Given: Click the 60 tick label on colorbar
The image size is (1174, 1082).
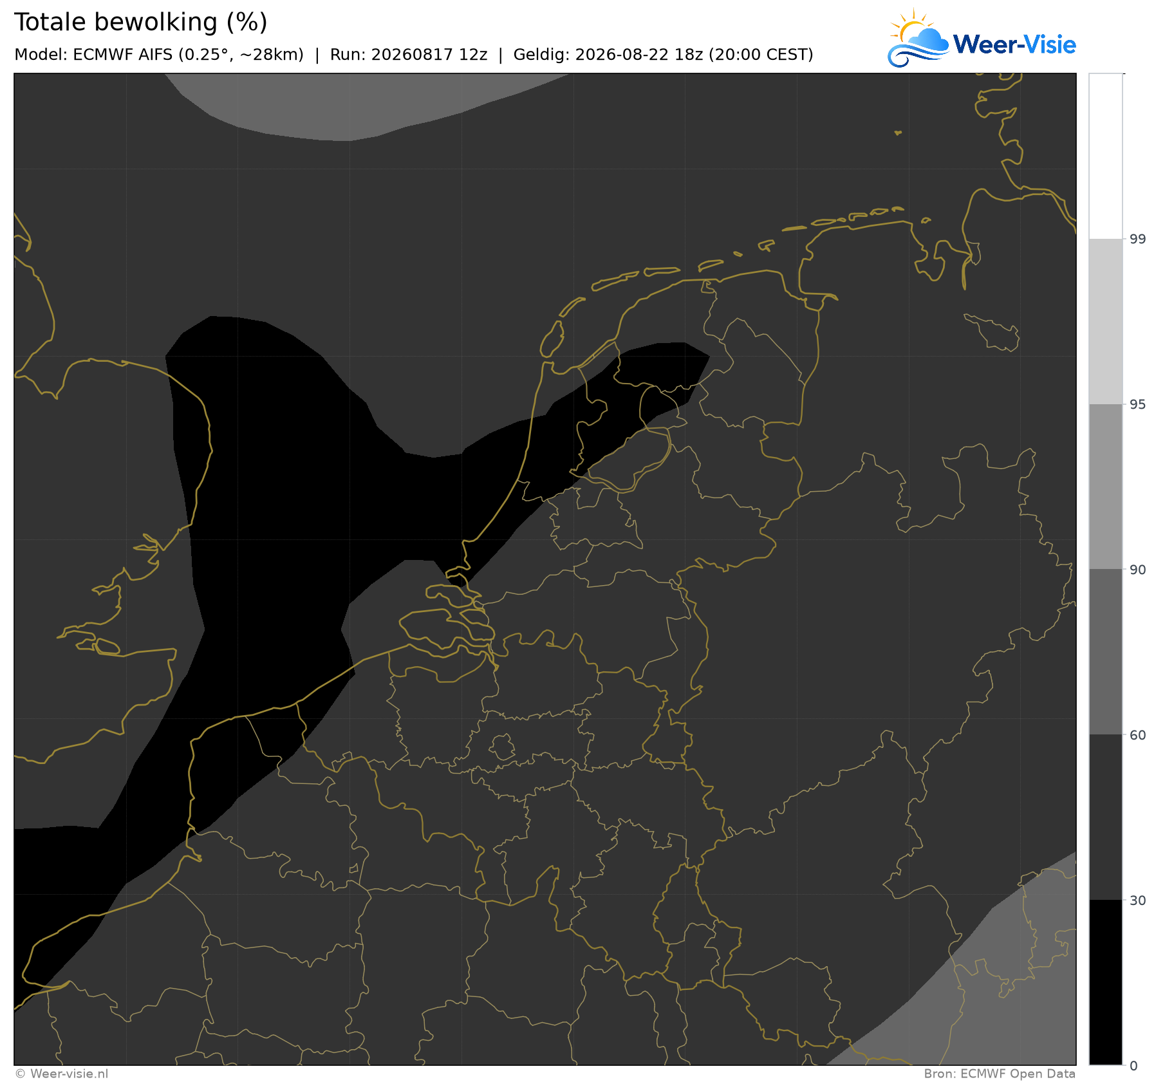Looking at the screenshot, I should click(1138, 735).
